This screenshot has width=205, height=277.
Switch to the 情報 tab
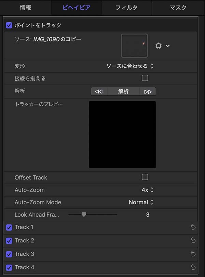click(x=26, y=7)
